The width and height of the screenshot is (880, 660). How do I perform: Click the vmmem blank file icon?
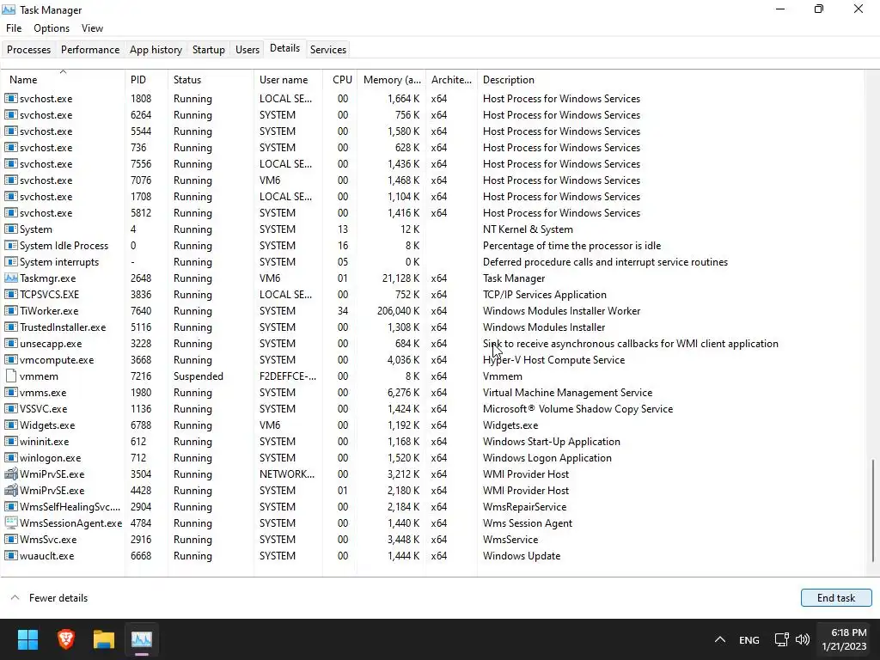click(x=10, y=376)
